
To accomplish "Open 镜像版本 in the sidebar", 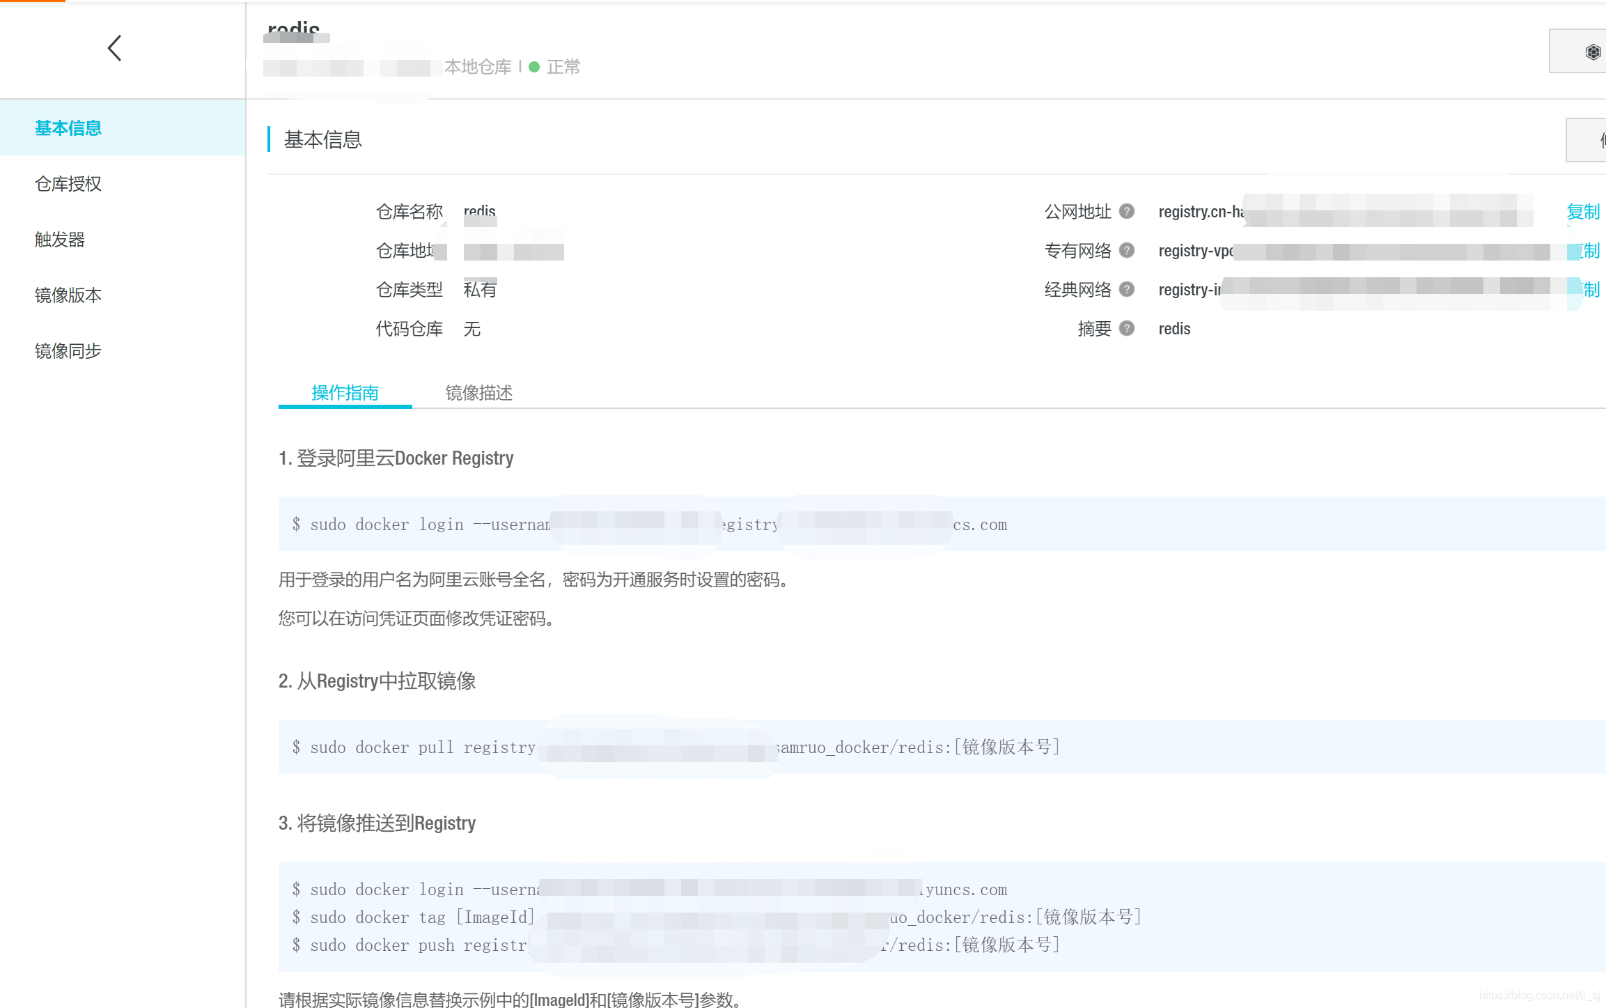I will (x=68, y=295).
